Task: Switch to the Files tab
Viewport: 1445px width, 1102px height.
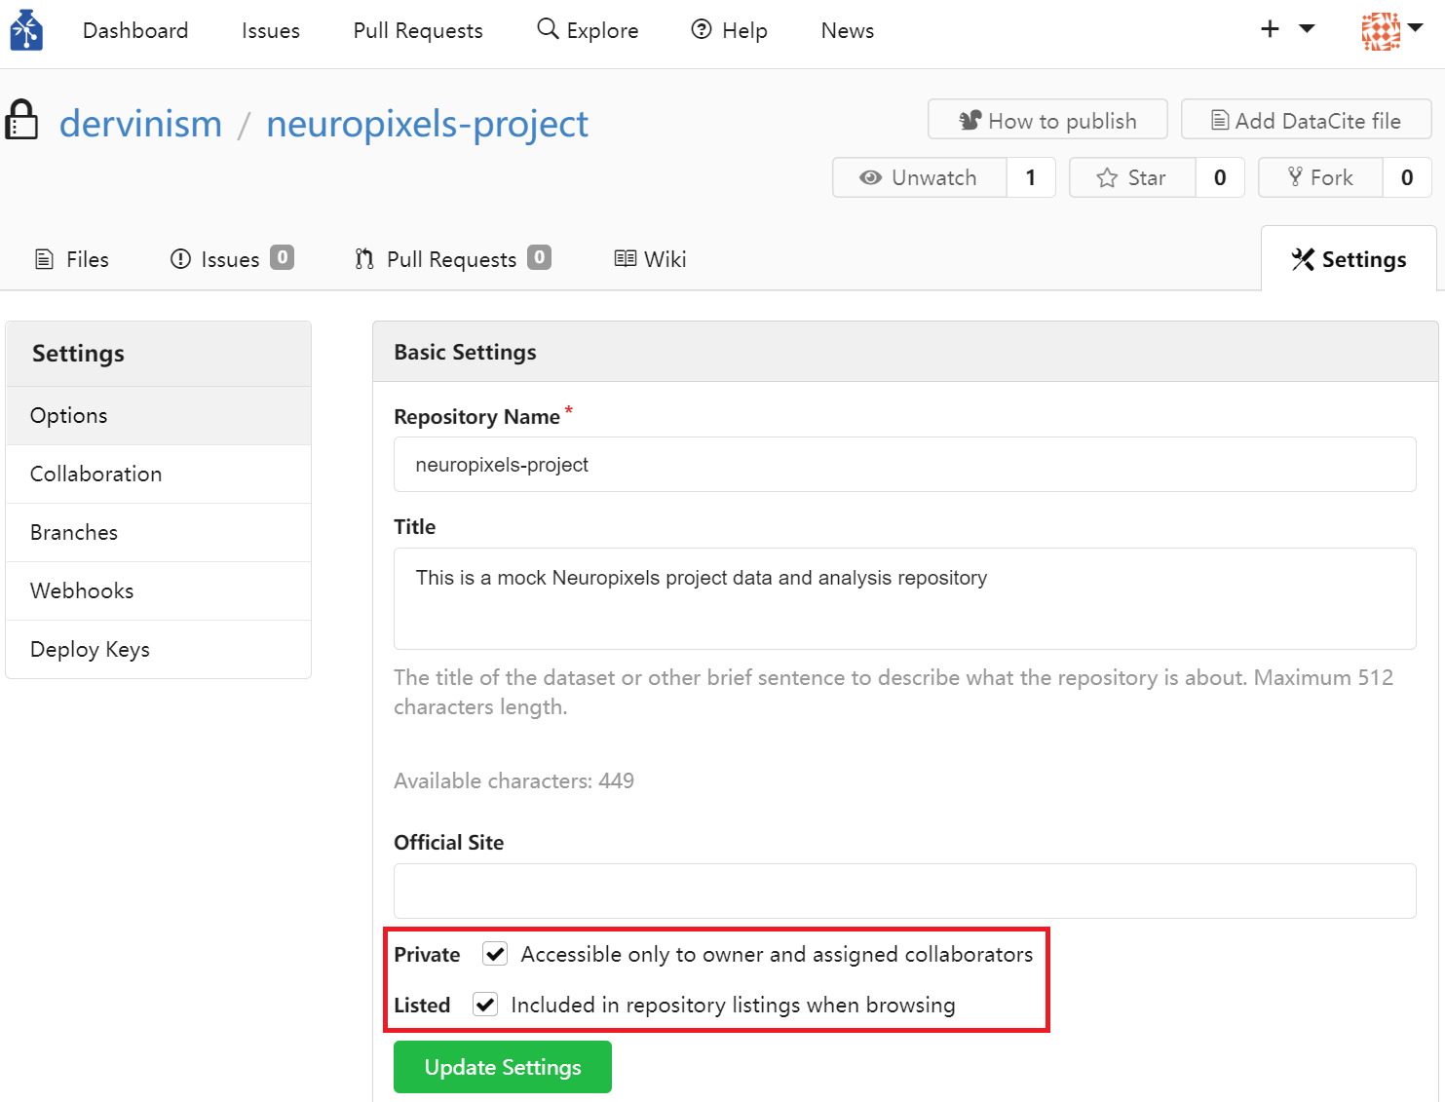Action: coord(72,259)
